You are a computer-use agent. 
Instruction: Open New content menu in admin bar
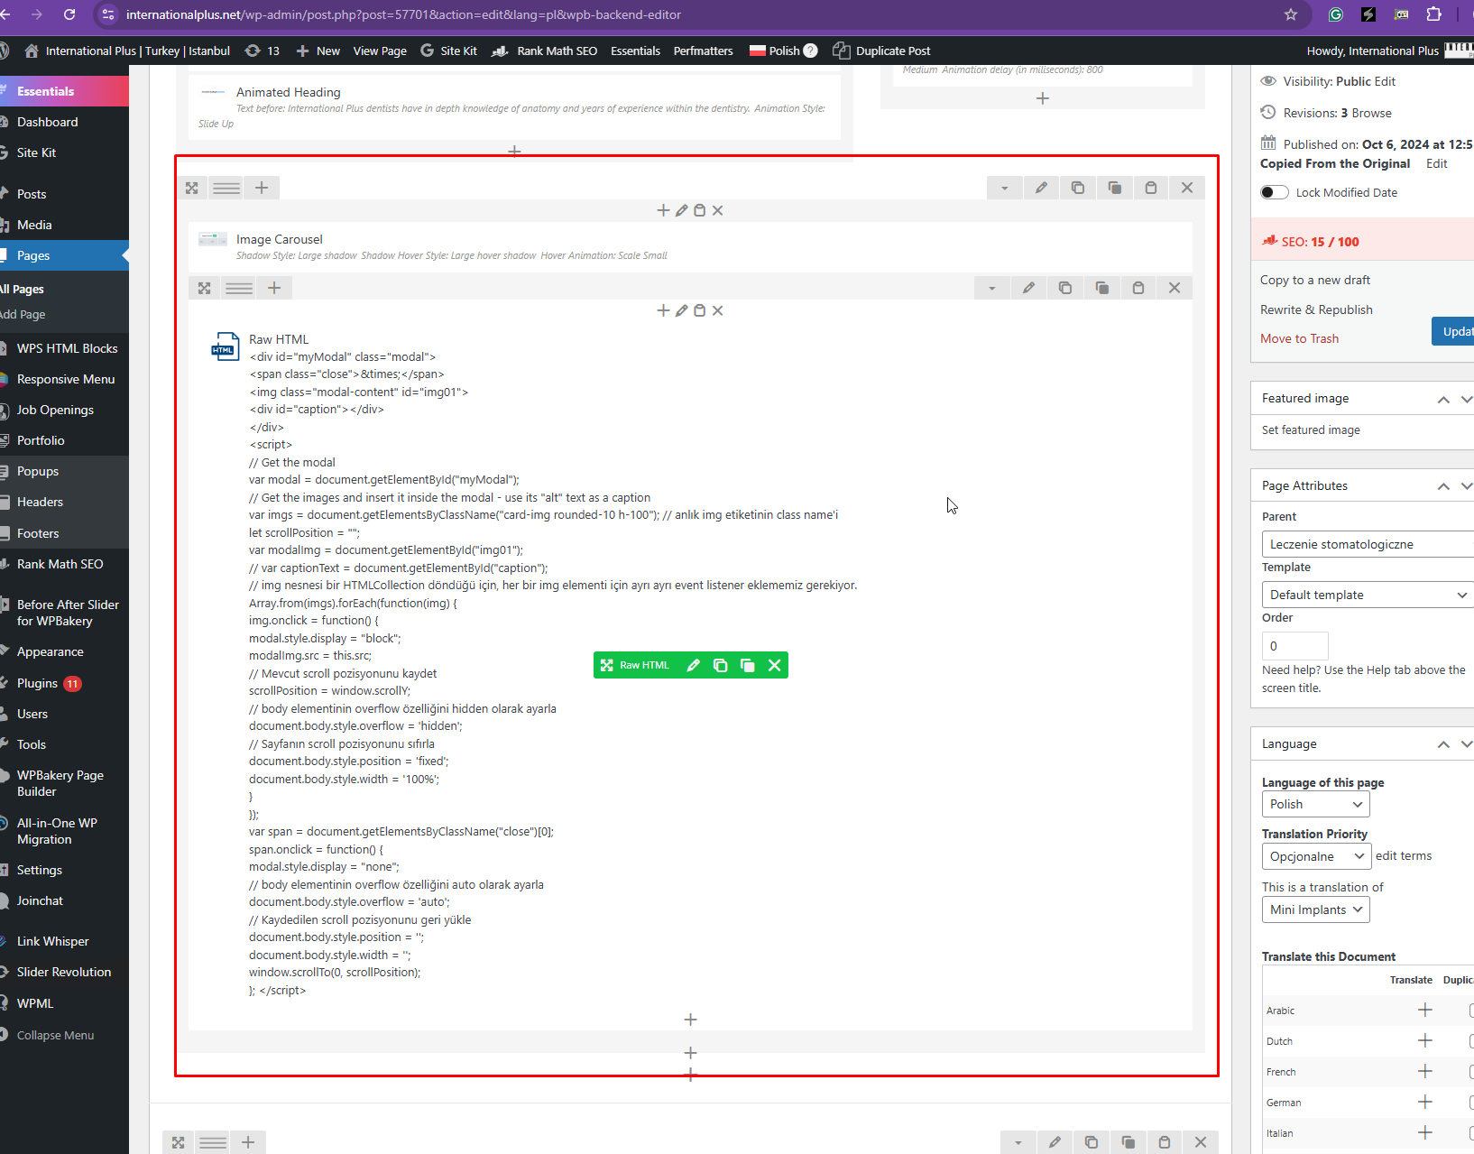click(318, 51)
